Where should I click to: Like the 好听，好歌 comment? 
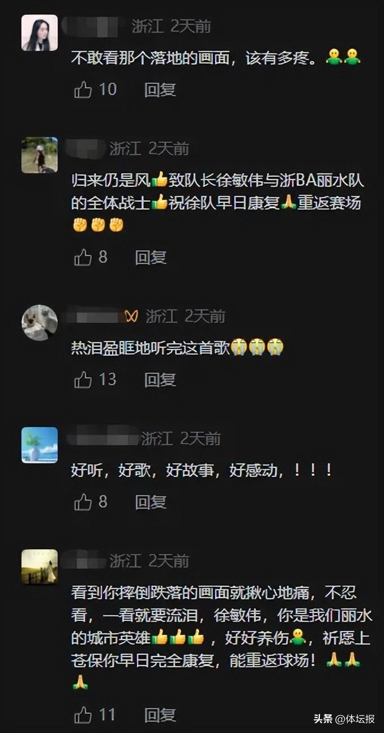coord(83,502)
